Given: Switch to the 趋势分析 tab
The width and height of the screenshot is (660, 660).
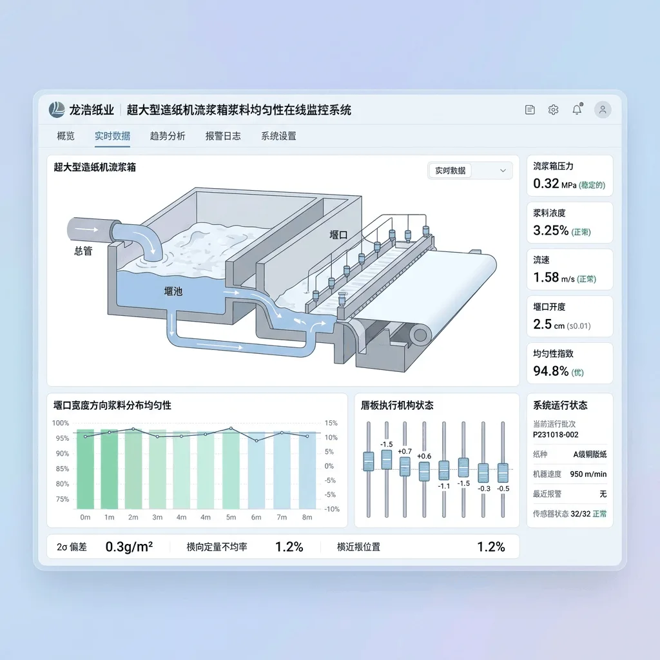Looking at the screenshot, I should (x=168, y=136).
